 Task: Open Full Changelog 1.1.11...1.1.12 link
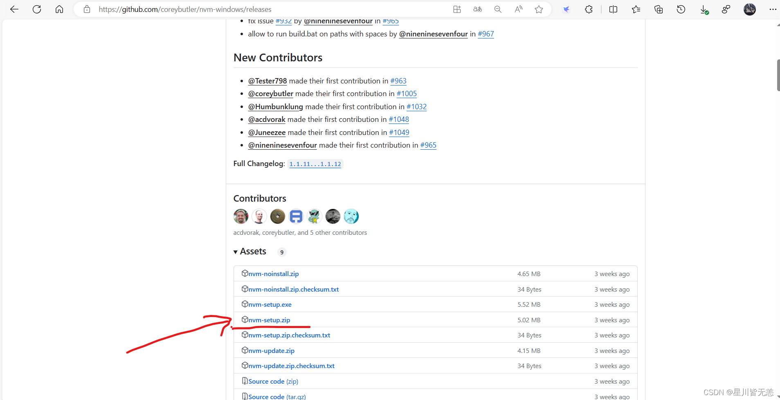[x=315, y=164]
